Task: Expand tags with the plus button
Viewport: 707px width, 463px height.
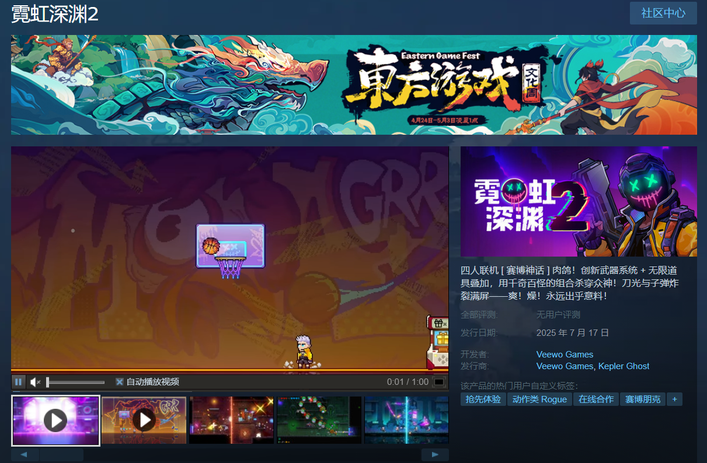Action: 675,399
